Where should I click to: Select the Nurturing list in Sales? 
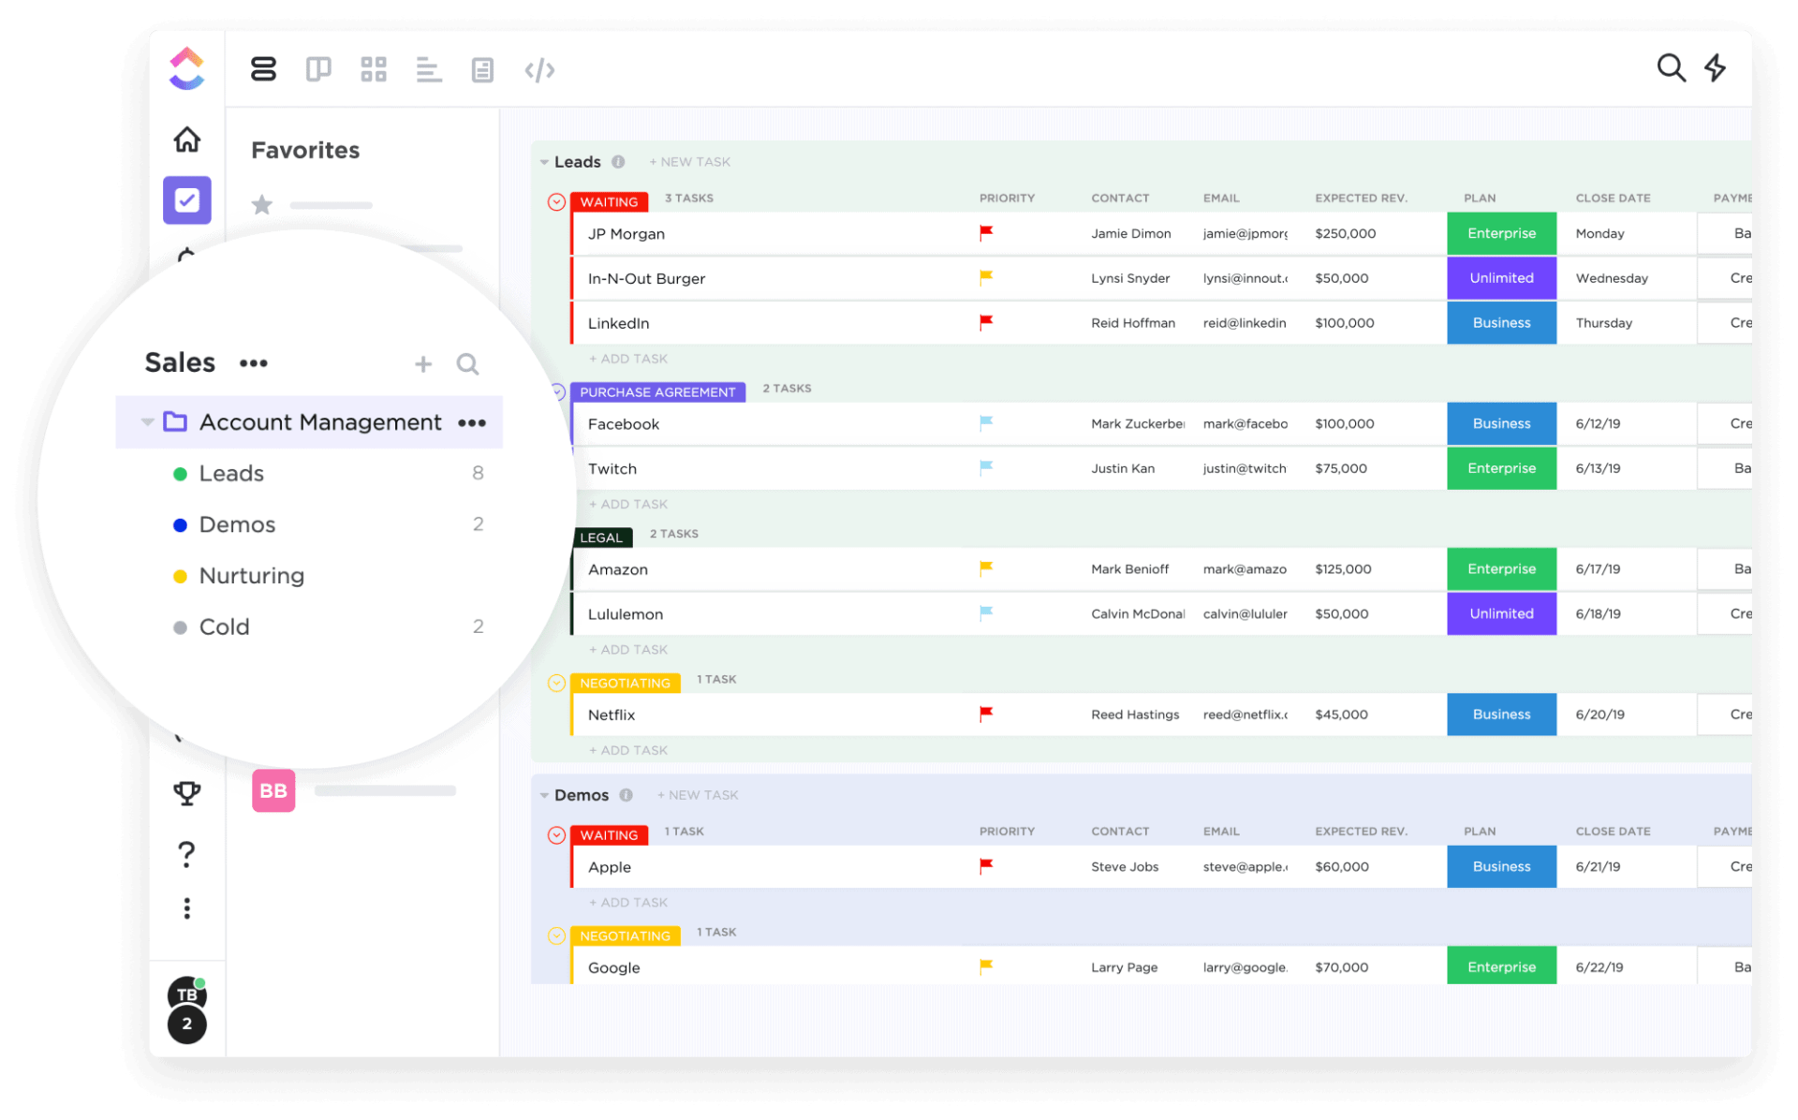tap(251, 576)
